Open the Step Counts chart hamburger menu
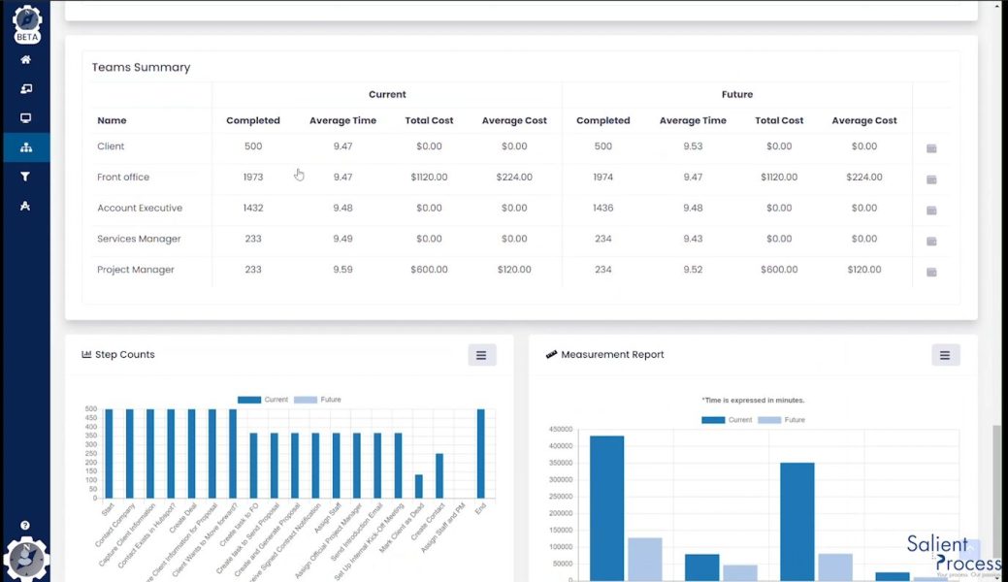Screen dimensions: 1008x582 pyautogui.click(x=482, y=355)
